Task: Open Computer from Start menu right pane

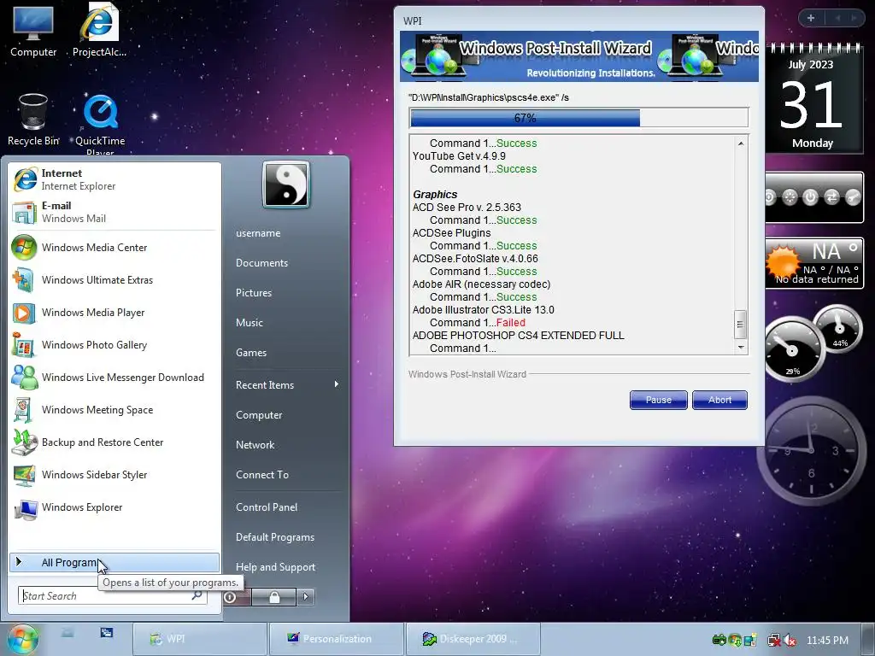Action: [259, 415]
